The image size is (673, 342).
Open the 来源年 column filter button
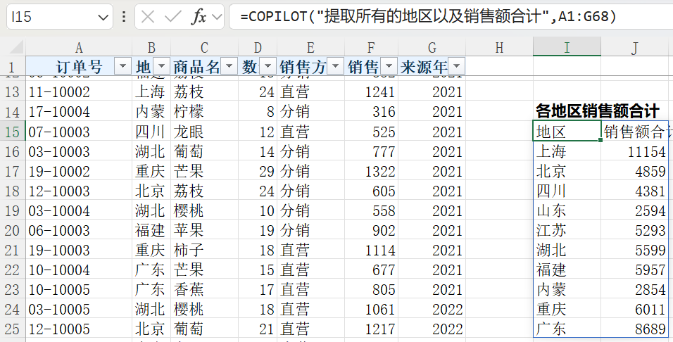(x=456, y=67)
